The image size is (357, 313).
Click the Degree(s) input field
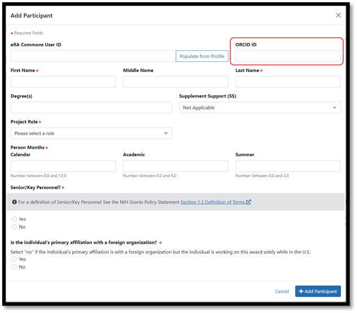(x=91, y=108)
